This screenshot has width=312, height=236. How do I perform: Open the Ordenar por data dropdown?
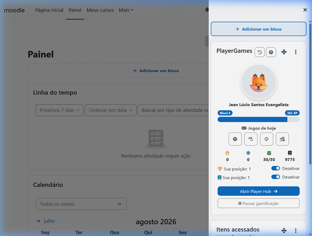click(111, 110)
